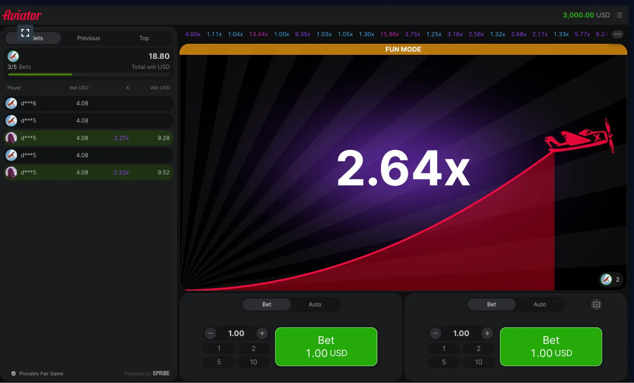Place right Bet 1.00 USD
The width and height of the screenshot is (634, 383).
[551, 347]
